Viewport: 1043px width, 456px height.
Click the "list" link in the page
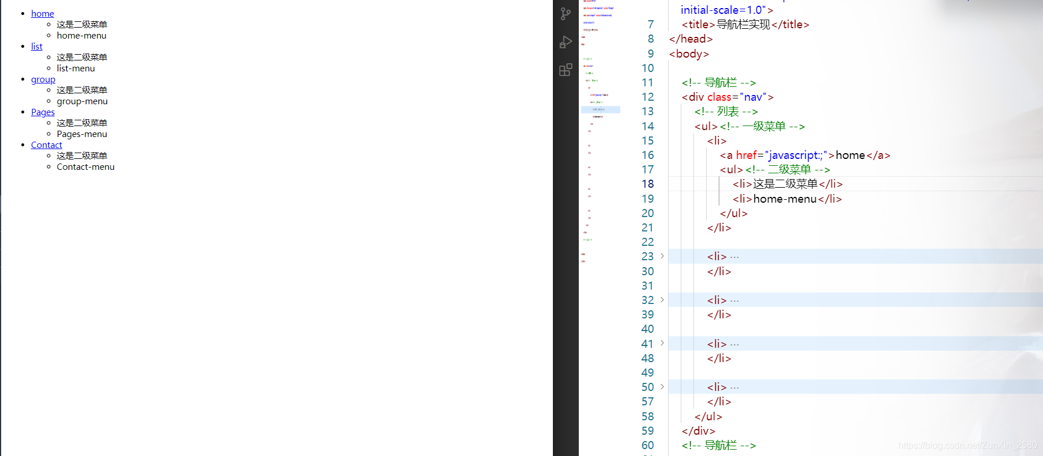[x=37, y=46]
